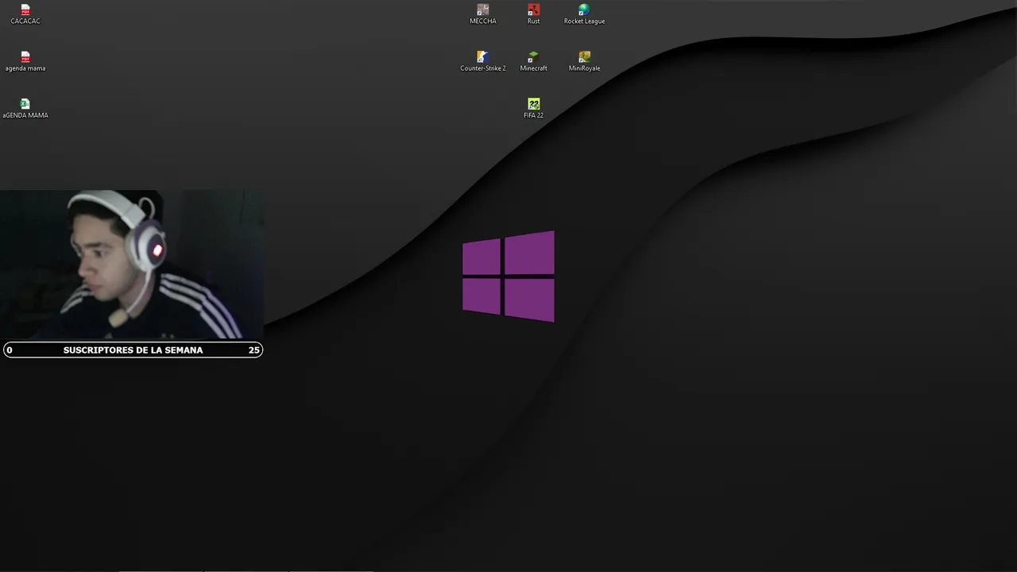Select the CACACAC PDF file icon

25,10
